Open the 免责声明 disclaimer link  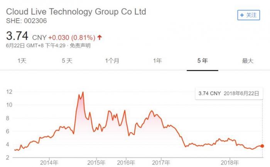click(80, 45)
